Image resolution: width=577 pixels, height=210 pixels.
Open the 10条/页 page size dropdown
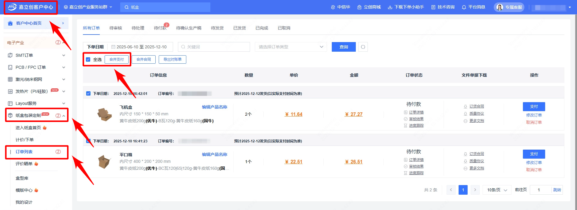[x=497, y=190]
